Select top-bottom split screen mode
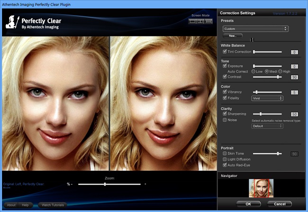This screenshot has height=212, width=308. point(208,21)
